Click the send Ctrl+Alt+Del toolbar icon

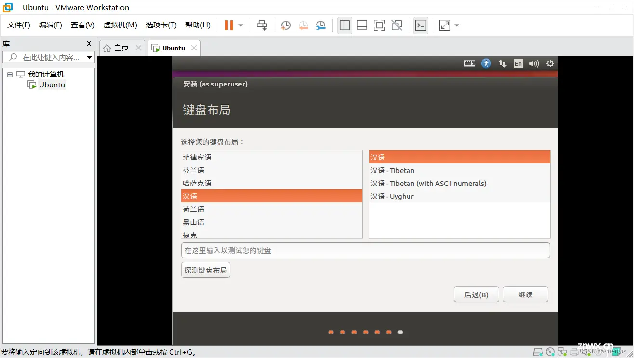pyautogui.click(x=262, y=25)
